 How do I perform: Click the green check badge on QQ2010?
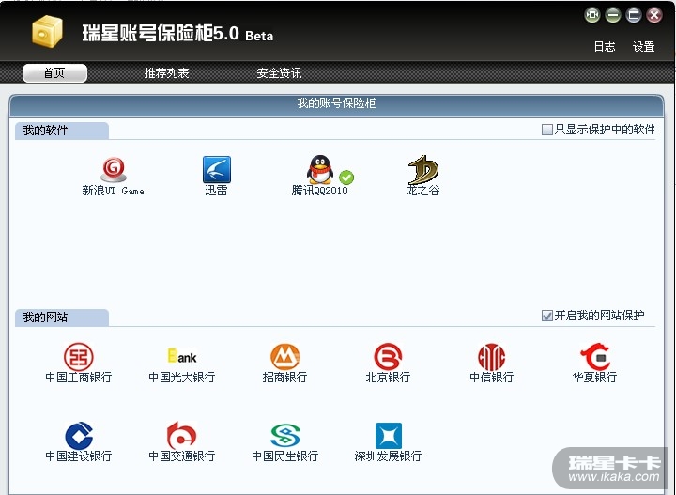click(346, 178)
